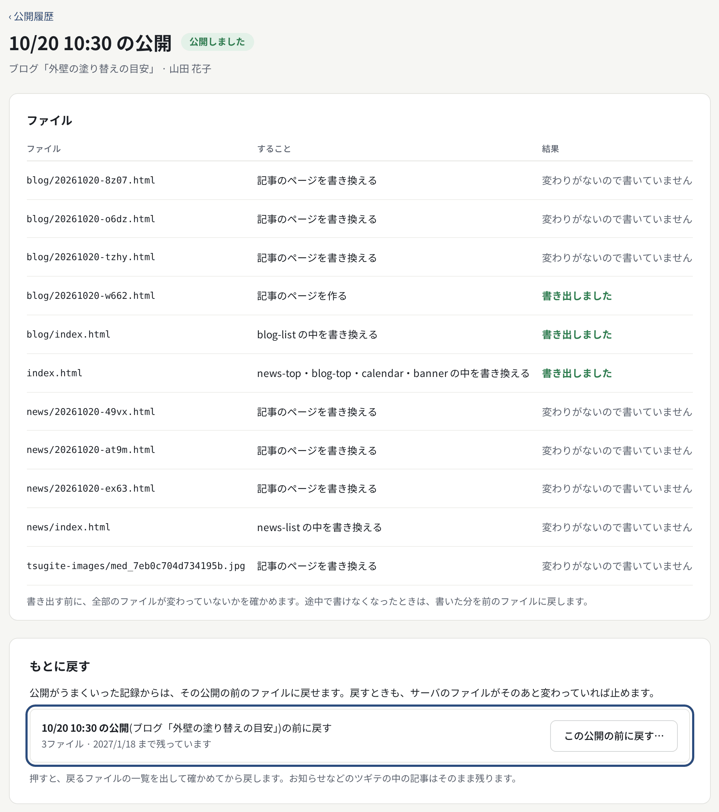Select tsugite-images/med_7eb0c704d734195b.jpg file name
719x812 pixels.
pos(136,566)
